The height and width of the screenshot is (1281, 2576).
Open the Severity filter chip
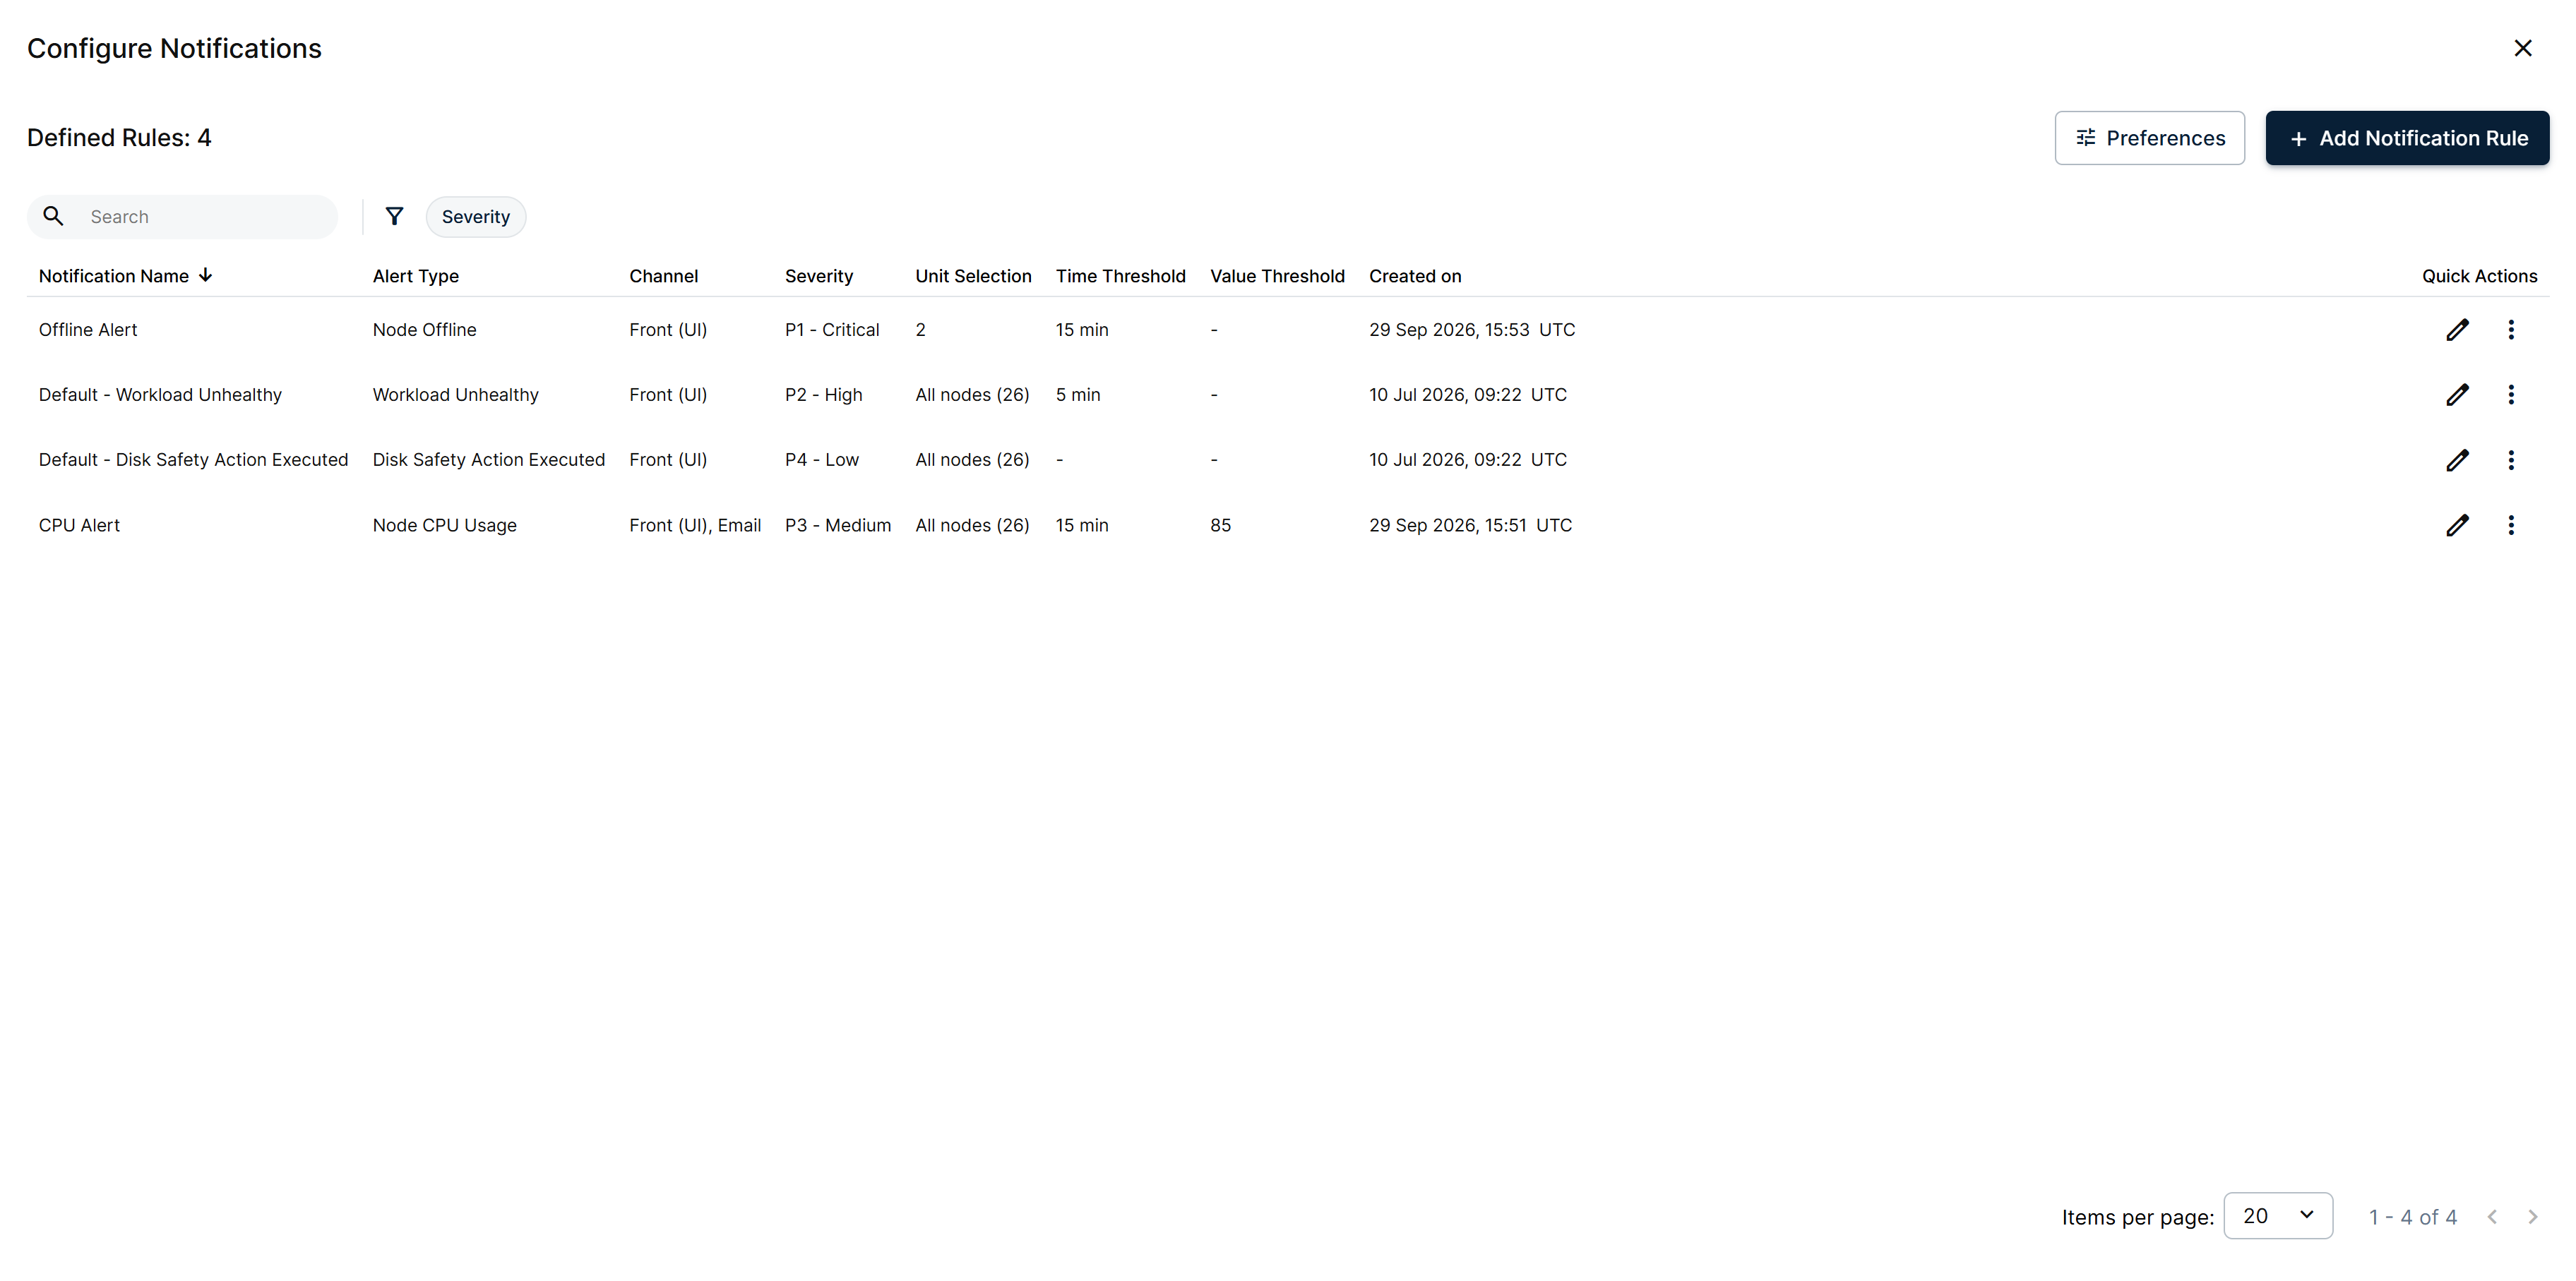(x=476, y=217)
